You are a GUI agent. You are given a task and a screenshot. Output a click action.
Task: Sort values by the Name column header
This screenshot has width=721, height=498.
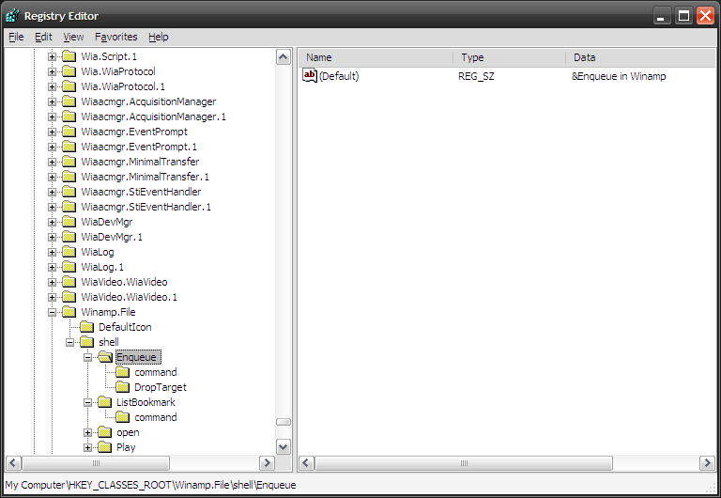[x=376, y=57]
